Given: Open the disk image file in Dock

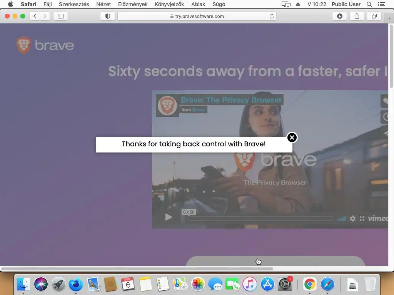Looking at the screenshot, I should point(352,284).
